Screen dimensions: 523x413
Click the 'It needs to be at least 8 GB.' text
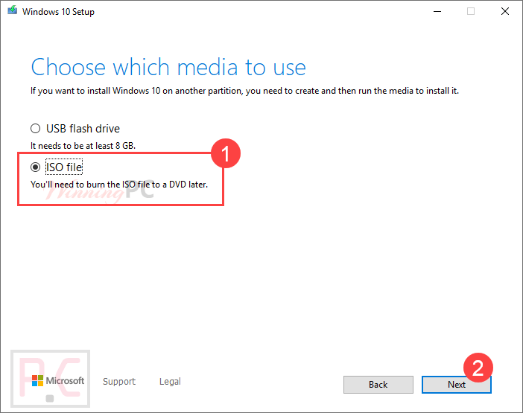click(x=83, y=146)
